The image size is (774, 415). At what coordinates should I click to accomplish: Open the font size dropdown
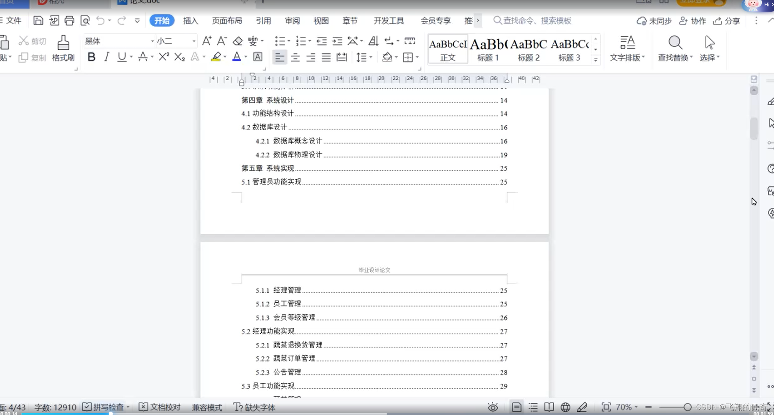[193, 41]
